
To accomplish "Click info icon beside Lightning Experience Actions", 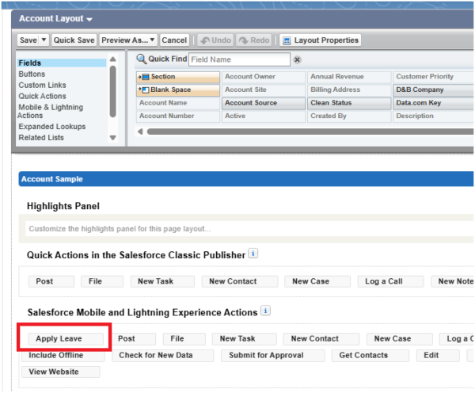I will pos(265,311).
